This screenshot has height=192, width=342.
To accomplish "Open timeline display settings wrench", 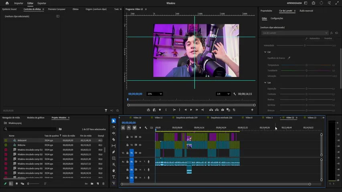I will pos(146,128).
